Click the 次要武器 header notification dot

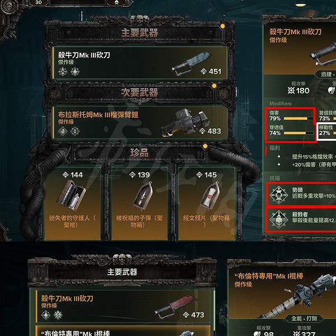pyautogui.click(x=214, y=86)
